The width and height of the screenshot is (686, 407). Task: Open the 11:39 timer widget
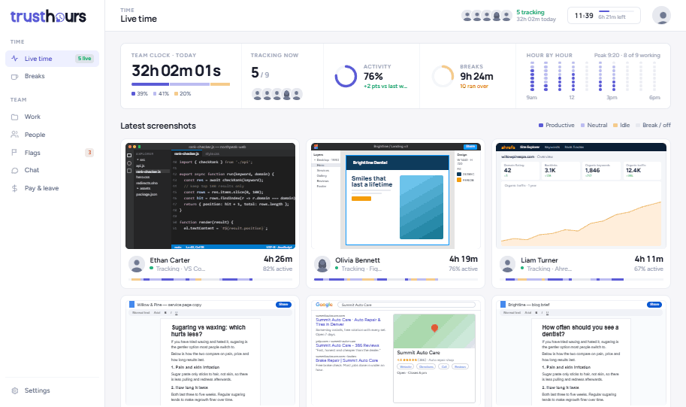(x=604, y=16)
